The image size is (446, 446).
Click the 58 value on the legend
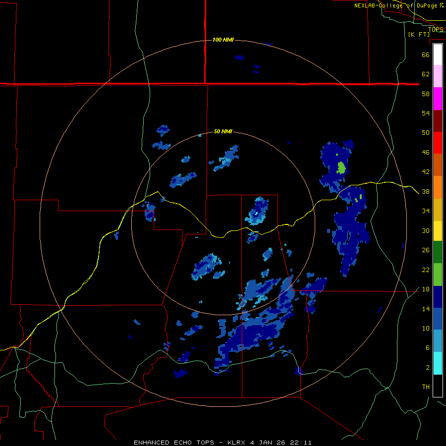[x=426, y=94]
